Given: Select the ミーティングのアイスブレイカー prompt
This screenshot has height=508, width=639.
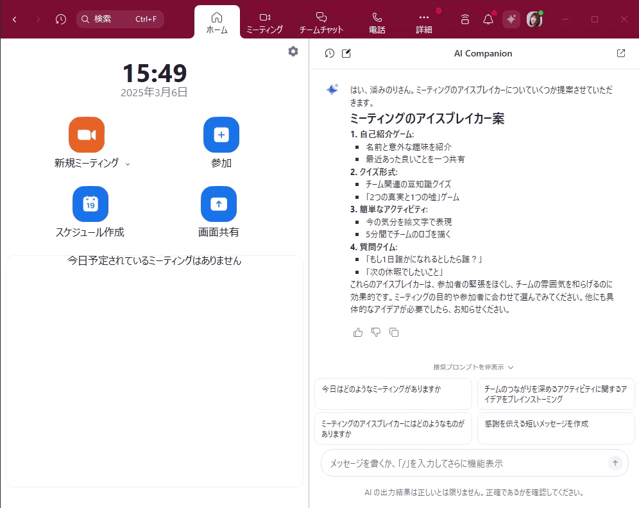Looking at the screenshot, I should pos(393,428).
